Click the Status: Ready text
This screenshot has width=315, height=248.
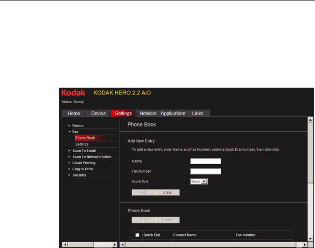click(73, 102)
